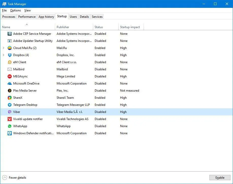Click the WhatsApp green icon
The image size is (233, 184).
[x=10, y=126]
